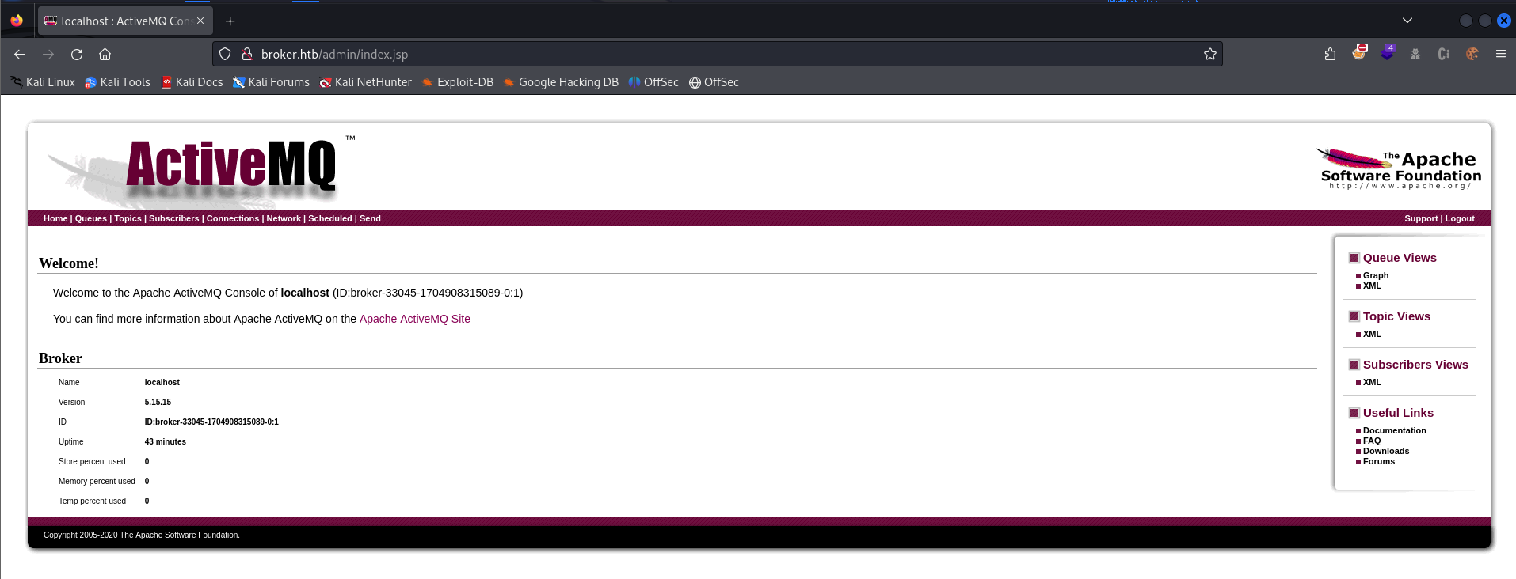Viewport: 1516px width, 579px height.
Task: Click the Firefox logo icon
Action: pyautogui.click(x=17, y=21)
